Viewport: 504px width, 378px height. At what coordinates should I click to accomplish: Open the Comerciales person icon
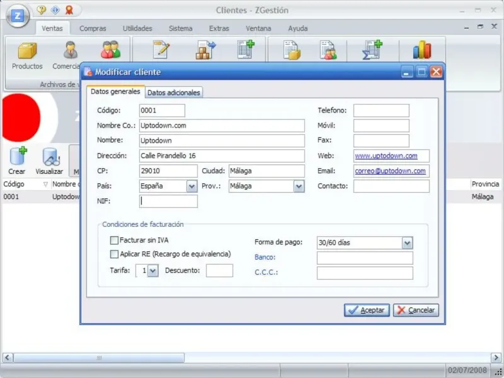coord(70,50)
